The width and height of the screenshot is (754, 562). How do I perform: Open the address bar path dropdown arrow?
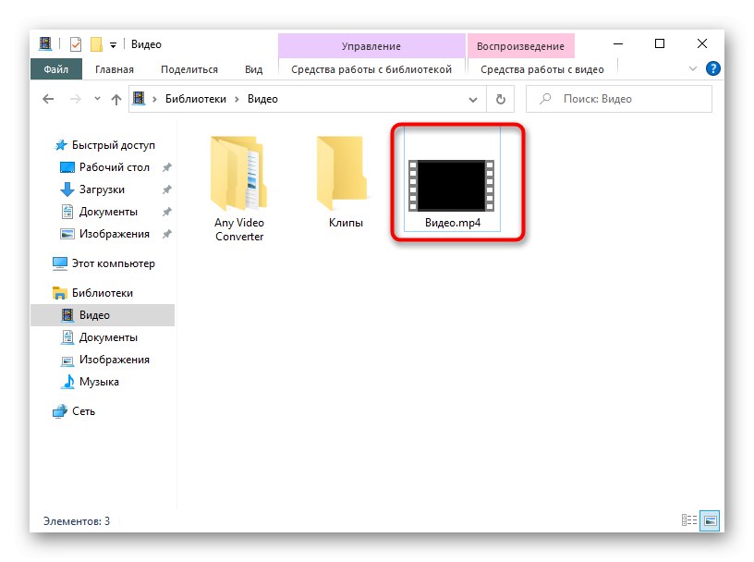click(x=472, y=99)
